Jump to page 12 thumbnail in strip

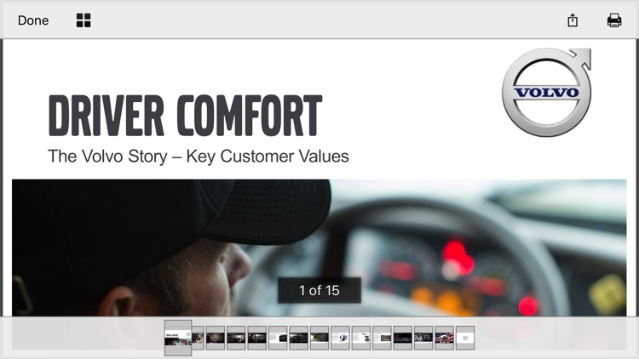(402, 338)
